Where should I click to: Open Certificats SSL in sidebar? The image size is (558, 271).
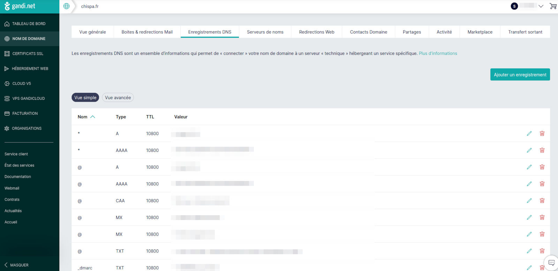[x=28, y=54]
